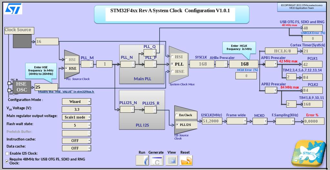Select HSE as PLL source clock
Image resolution: width=330 pixels, height=170 pixels.
[x=66, y=68]
